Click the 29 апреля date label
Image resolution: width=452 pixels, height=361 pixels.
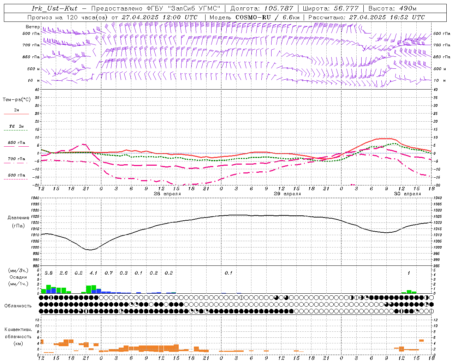pyautogui.click(x=287, y=194)
